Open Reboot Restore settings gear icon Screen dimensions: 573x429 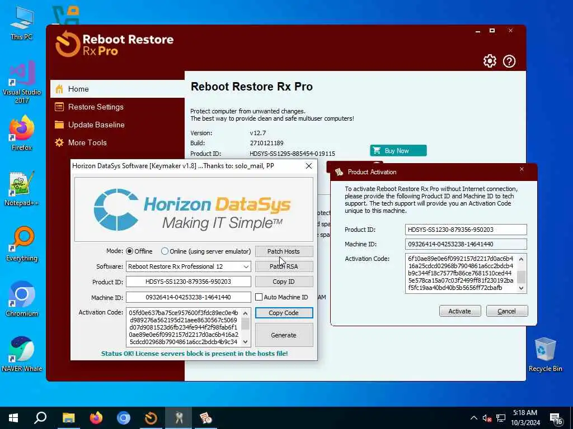490,61
